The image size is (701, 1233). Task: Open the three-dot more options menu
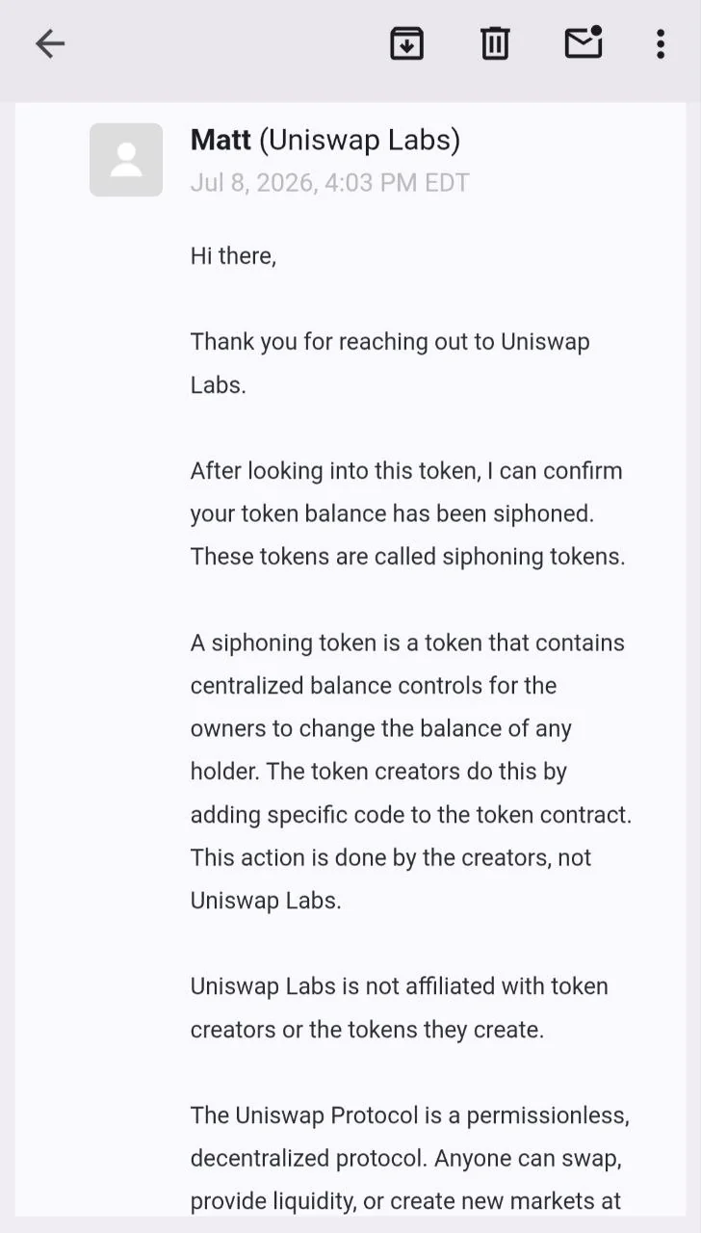point(660,43)
